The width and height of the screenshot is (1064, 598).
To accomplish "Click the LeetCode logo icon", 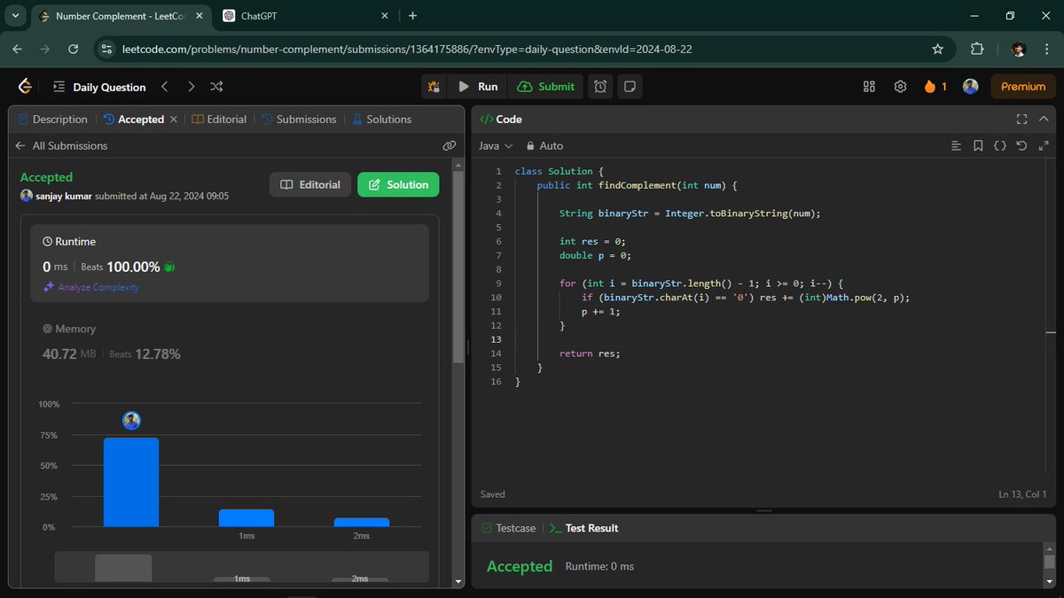I will (25, 86).
